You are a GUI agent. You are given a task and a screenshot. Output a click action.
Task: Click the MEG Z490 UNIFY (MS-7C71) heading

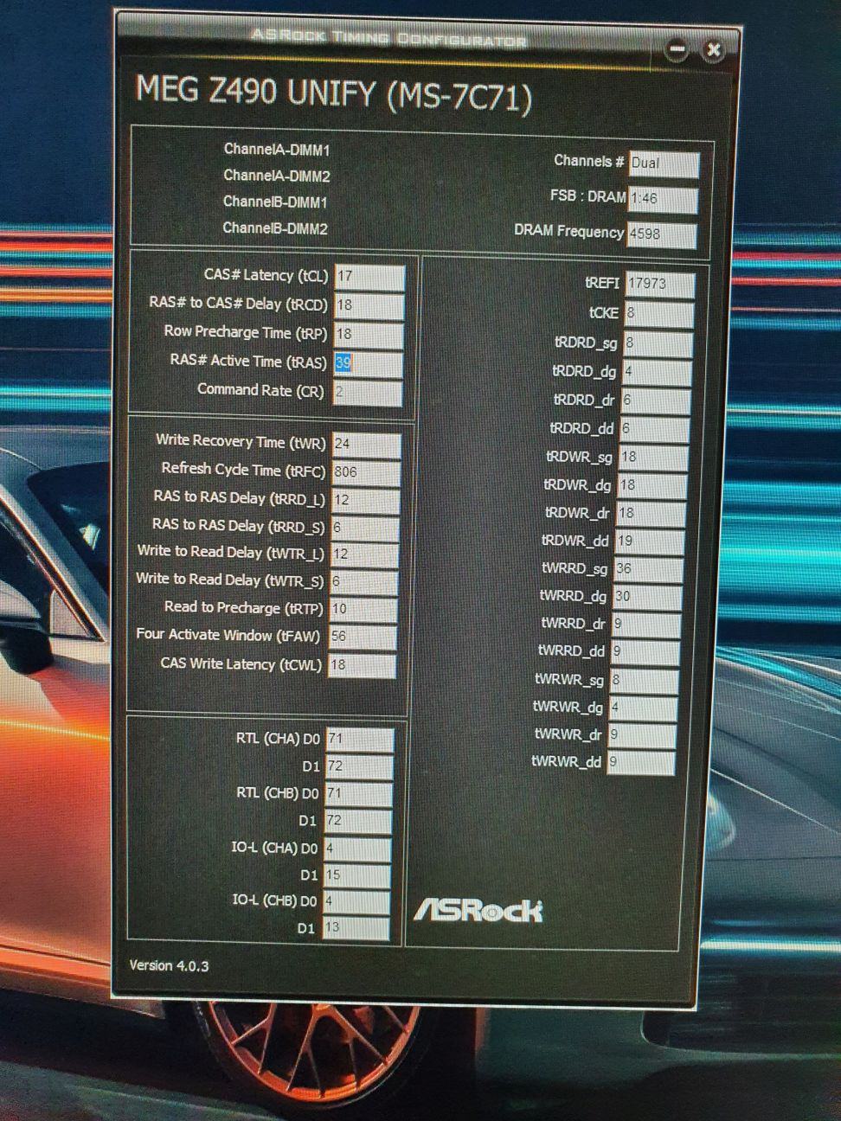(333, 93)
